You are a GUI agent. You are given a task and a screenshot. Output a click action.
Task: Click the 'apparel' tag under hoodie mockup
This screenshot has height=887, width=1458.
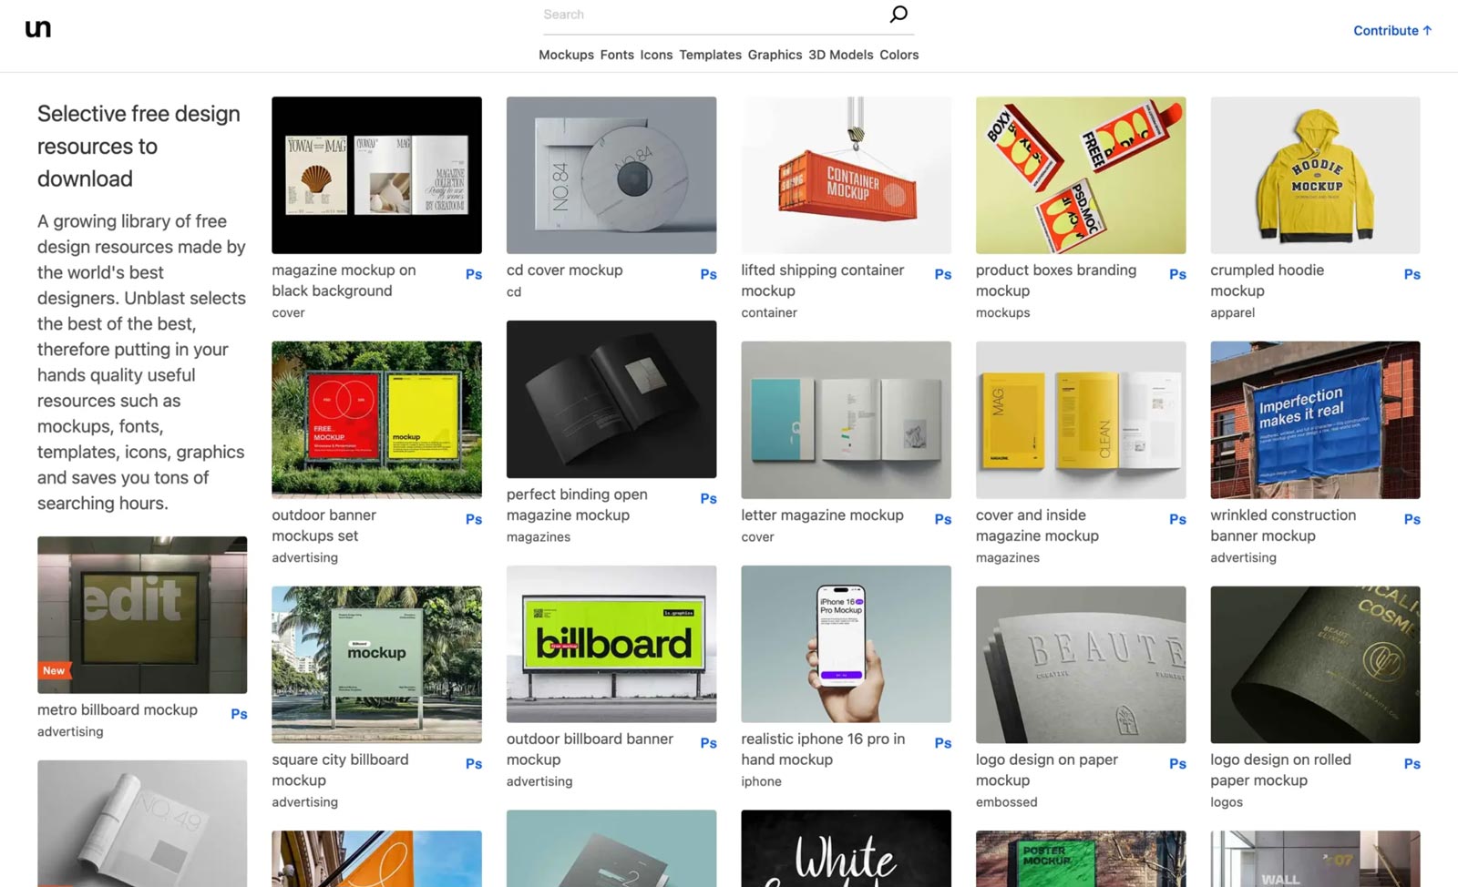[1233, 312]
